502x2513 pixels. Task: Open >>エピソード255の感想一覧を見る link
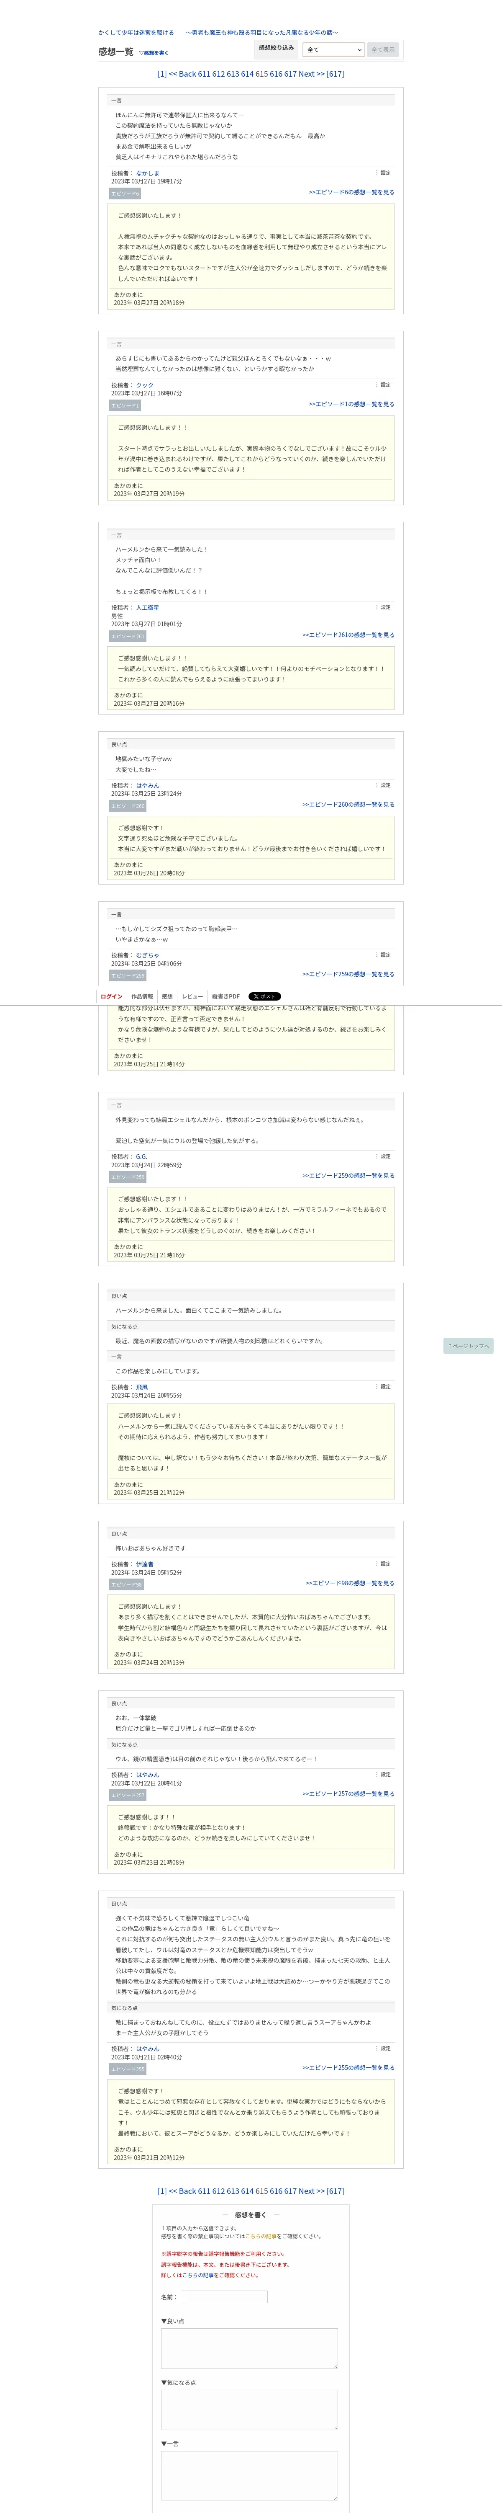(x=348, y=2067)
